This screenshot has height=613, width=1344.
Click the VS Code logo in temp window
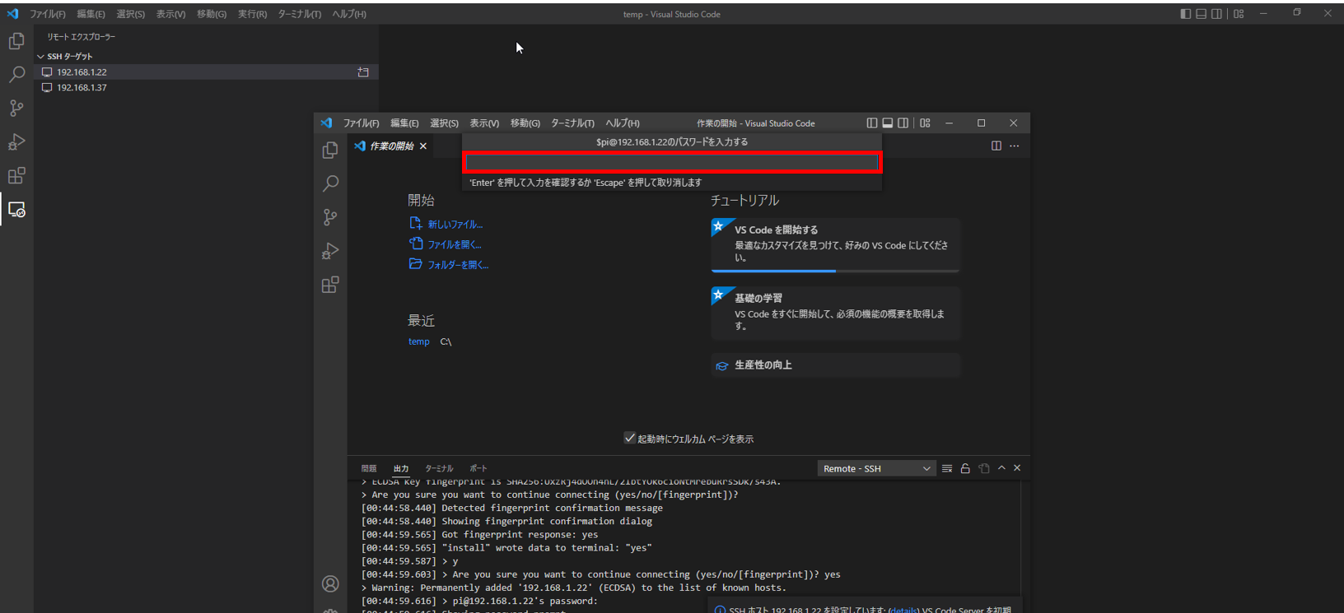12,14
